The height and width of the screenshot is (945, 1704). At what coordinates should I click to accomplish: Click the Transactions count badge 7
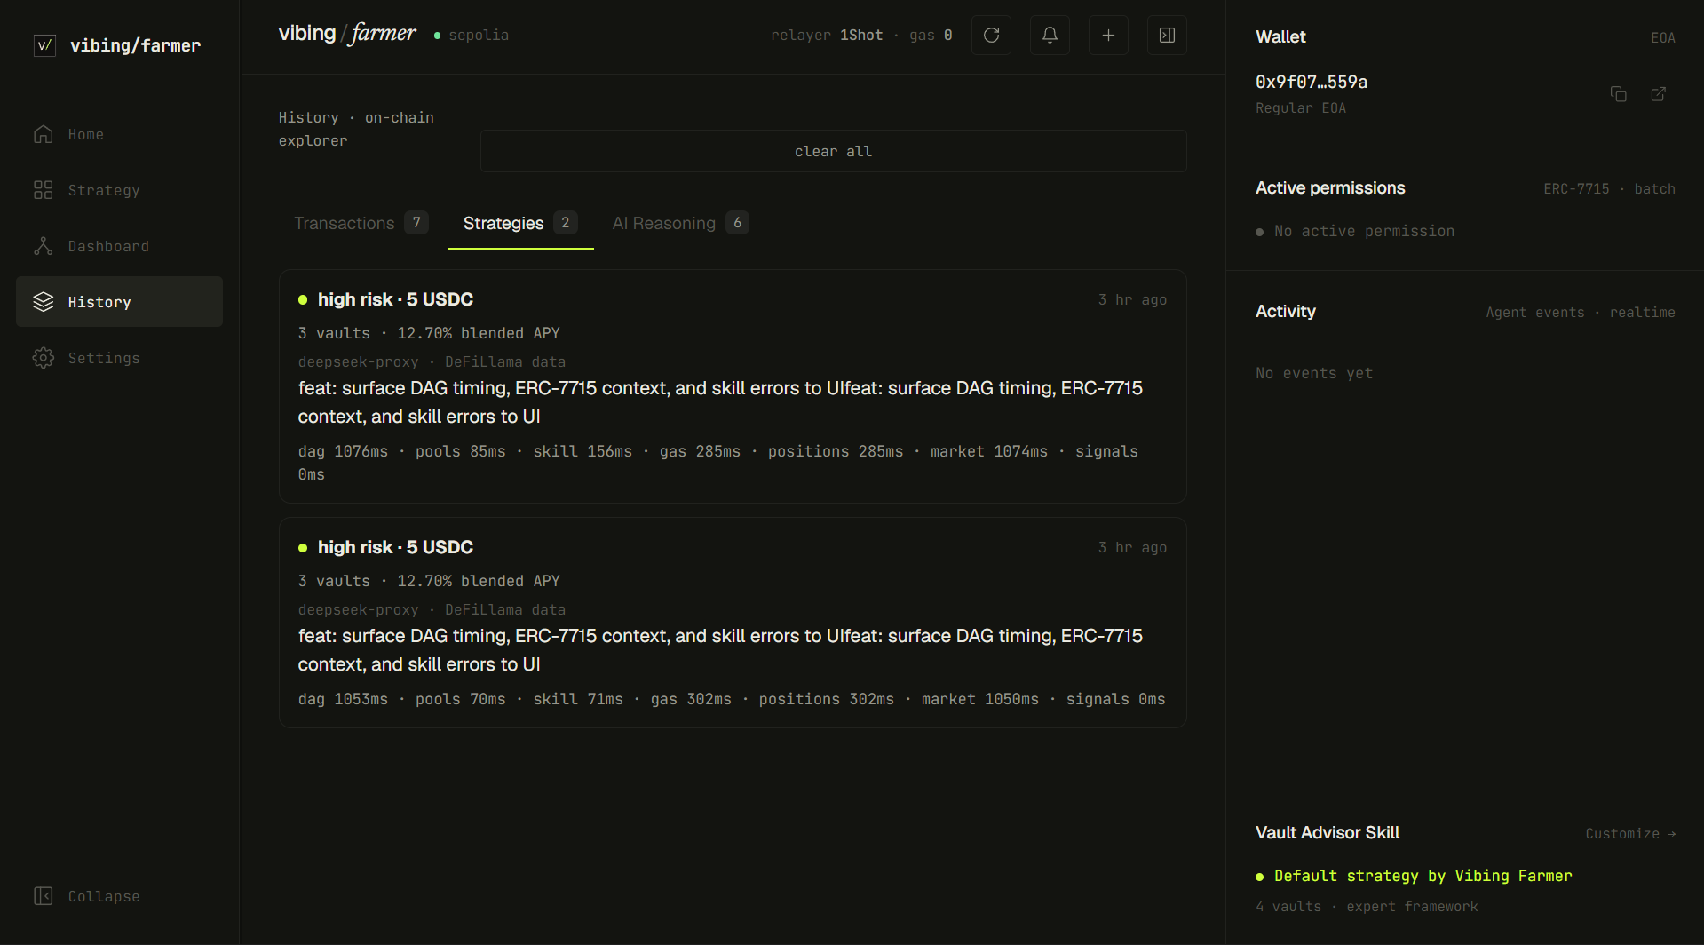[416, 223]
